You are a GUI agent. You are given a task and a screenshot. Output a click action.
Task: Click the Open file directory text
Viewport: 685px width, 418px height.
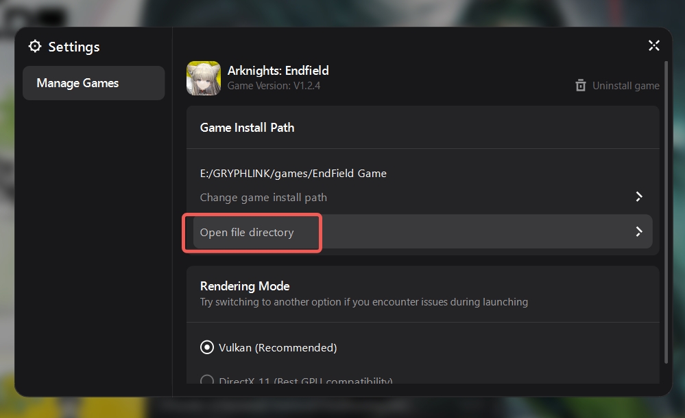click(247, 233)
